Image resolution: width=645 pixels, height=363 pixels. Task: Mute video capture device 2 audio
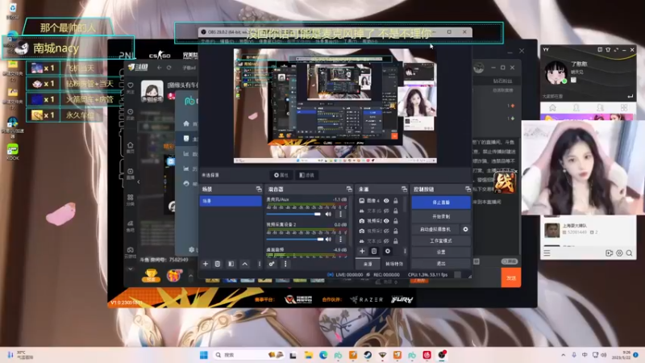click(x=328, y=239)
